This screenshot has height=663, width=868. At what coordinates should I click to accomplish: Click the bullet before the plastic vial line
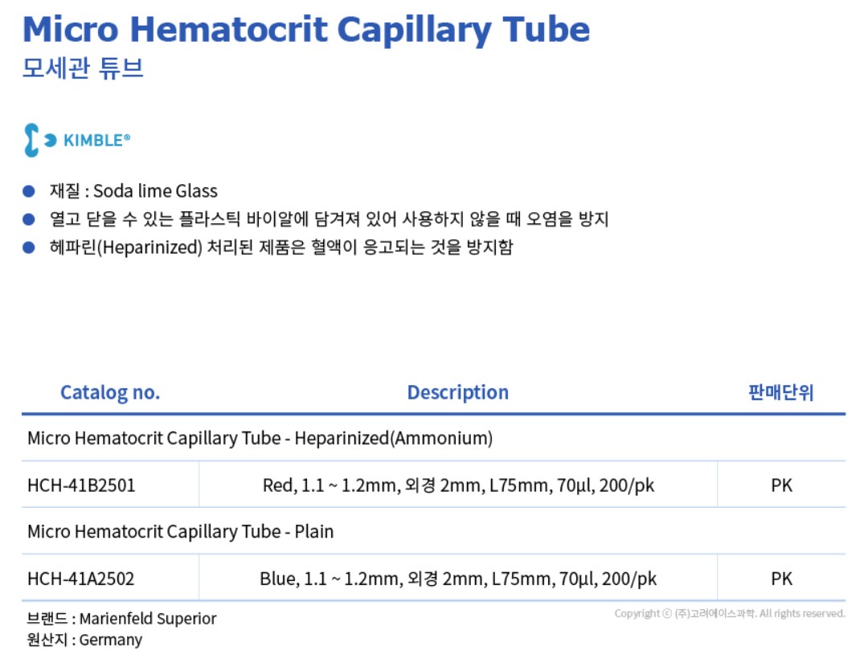[29, 219]
